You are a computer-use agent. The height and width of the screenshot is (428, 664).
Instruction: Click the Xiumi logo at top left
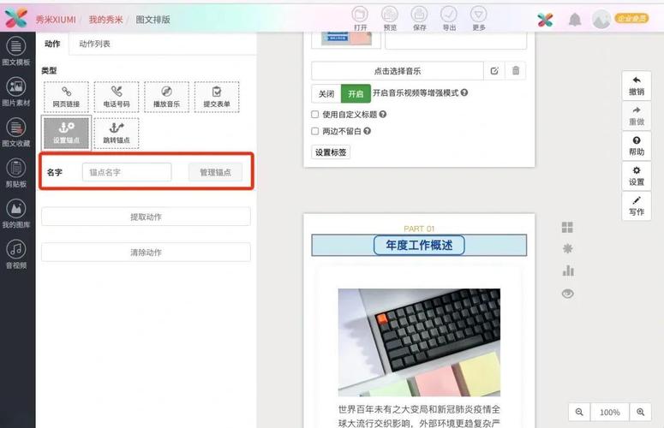coord(16,18)
